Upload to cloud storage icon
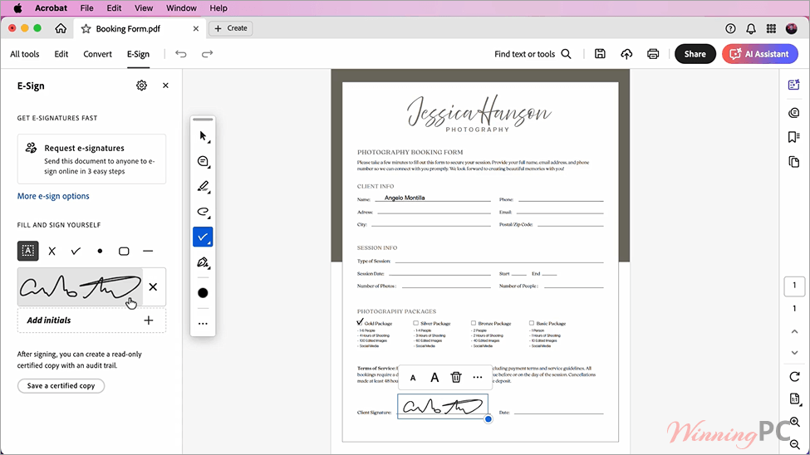 tap(626, 54)
